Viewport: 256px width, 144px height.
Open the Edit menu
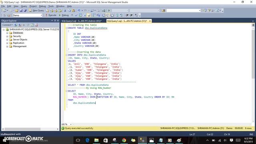point(9,6)
